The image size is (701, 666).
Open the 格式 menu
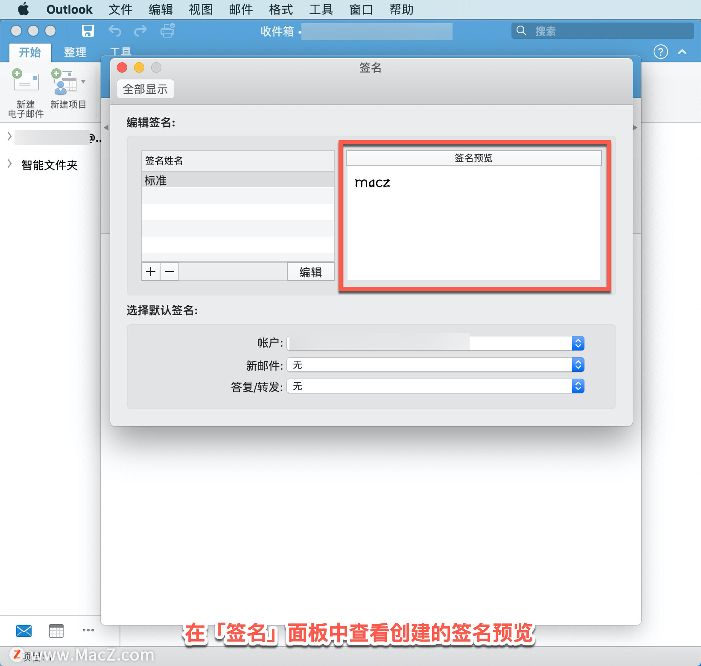coord(281,9)
